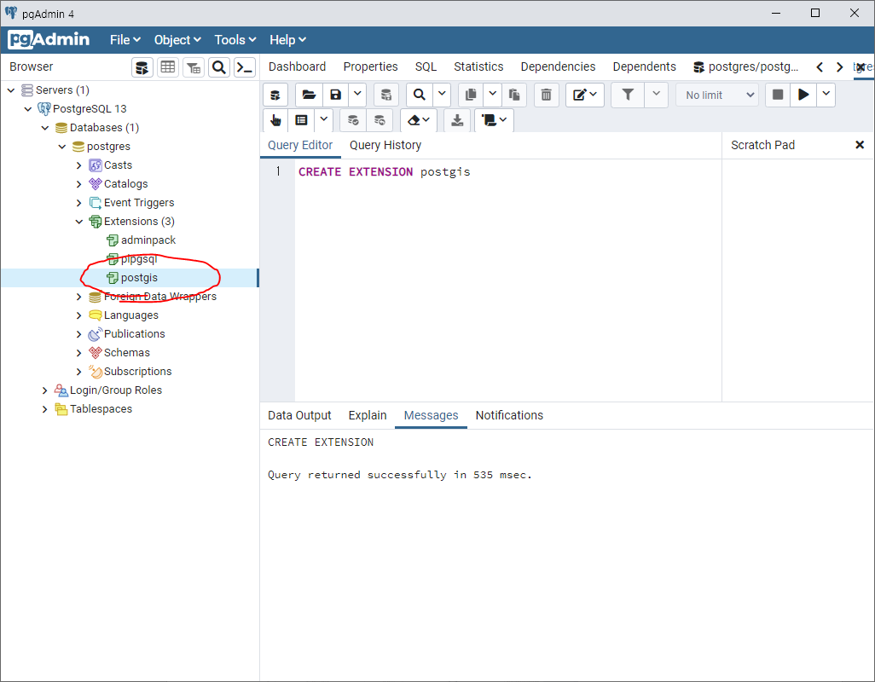Viewport: 875px width, 682px height.
Task: Open the Save options dropdown arrow
Action: point(357,95)
